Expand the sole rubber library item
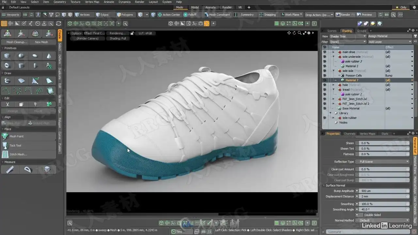Image resolution: width=418 pixels, height=235 pixels. click(333, 118)
